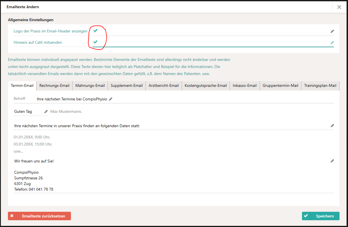Screen dimensions: 348x227
Task: Open Kostengutsprache-Email tab
Action: [x=206, y=86]
